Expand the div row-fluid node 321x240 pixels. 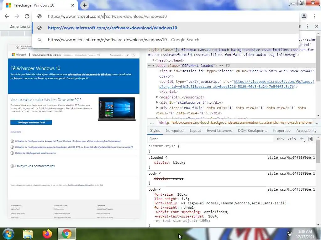pos(157,108)
